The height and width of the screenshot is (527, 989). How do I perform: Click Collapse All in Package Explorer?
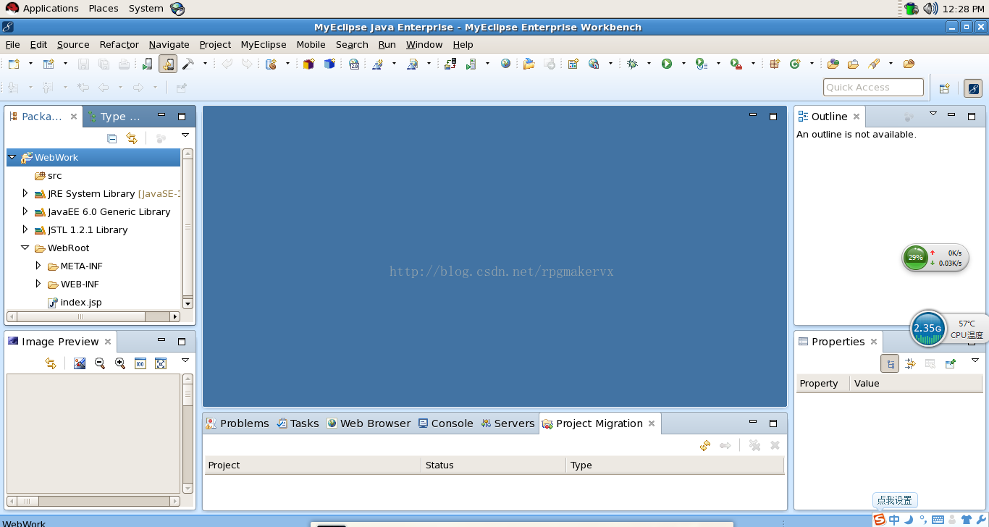(111, 138)
